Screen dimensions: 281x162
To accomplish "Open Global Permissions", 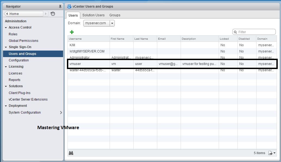I will click(23, 40).
